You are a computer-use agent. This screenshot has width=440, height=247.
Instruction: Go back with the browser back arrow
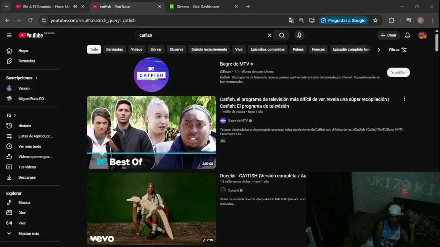click(7, 20)
